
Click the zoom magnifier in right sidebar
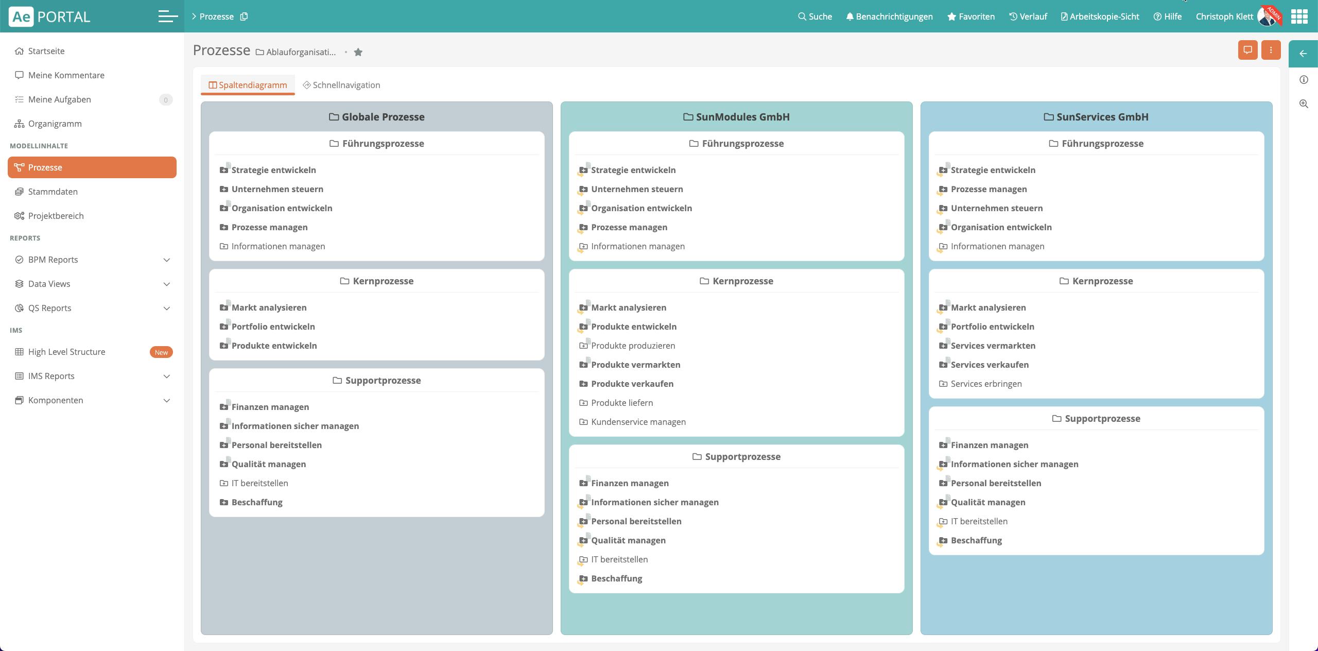tap(1304, 104)
